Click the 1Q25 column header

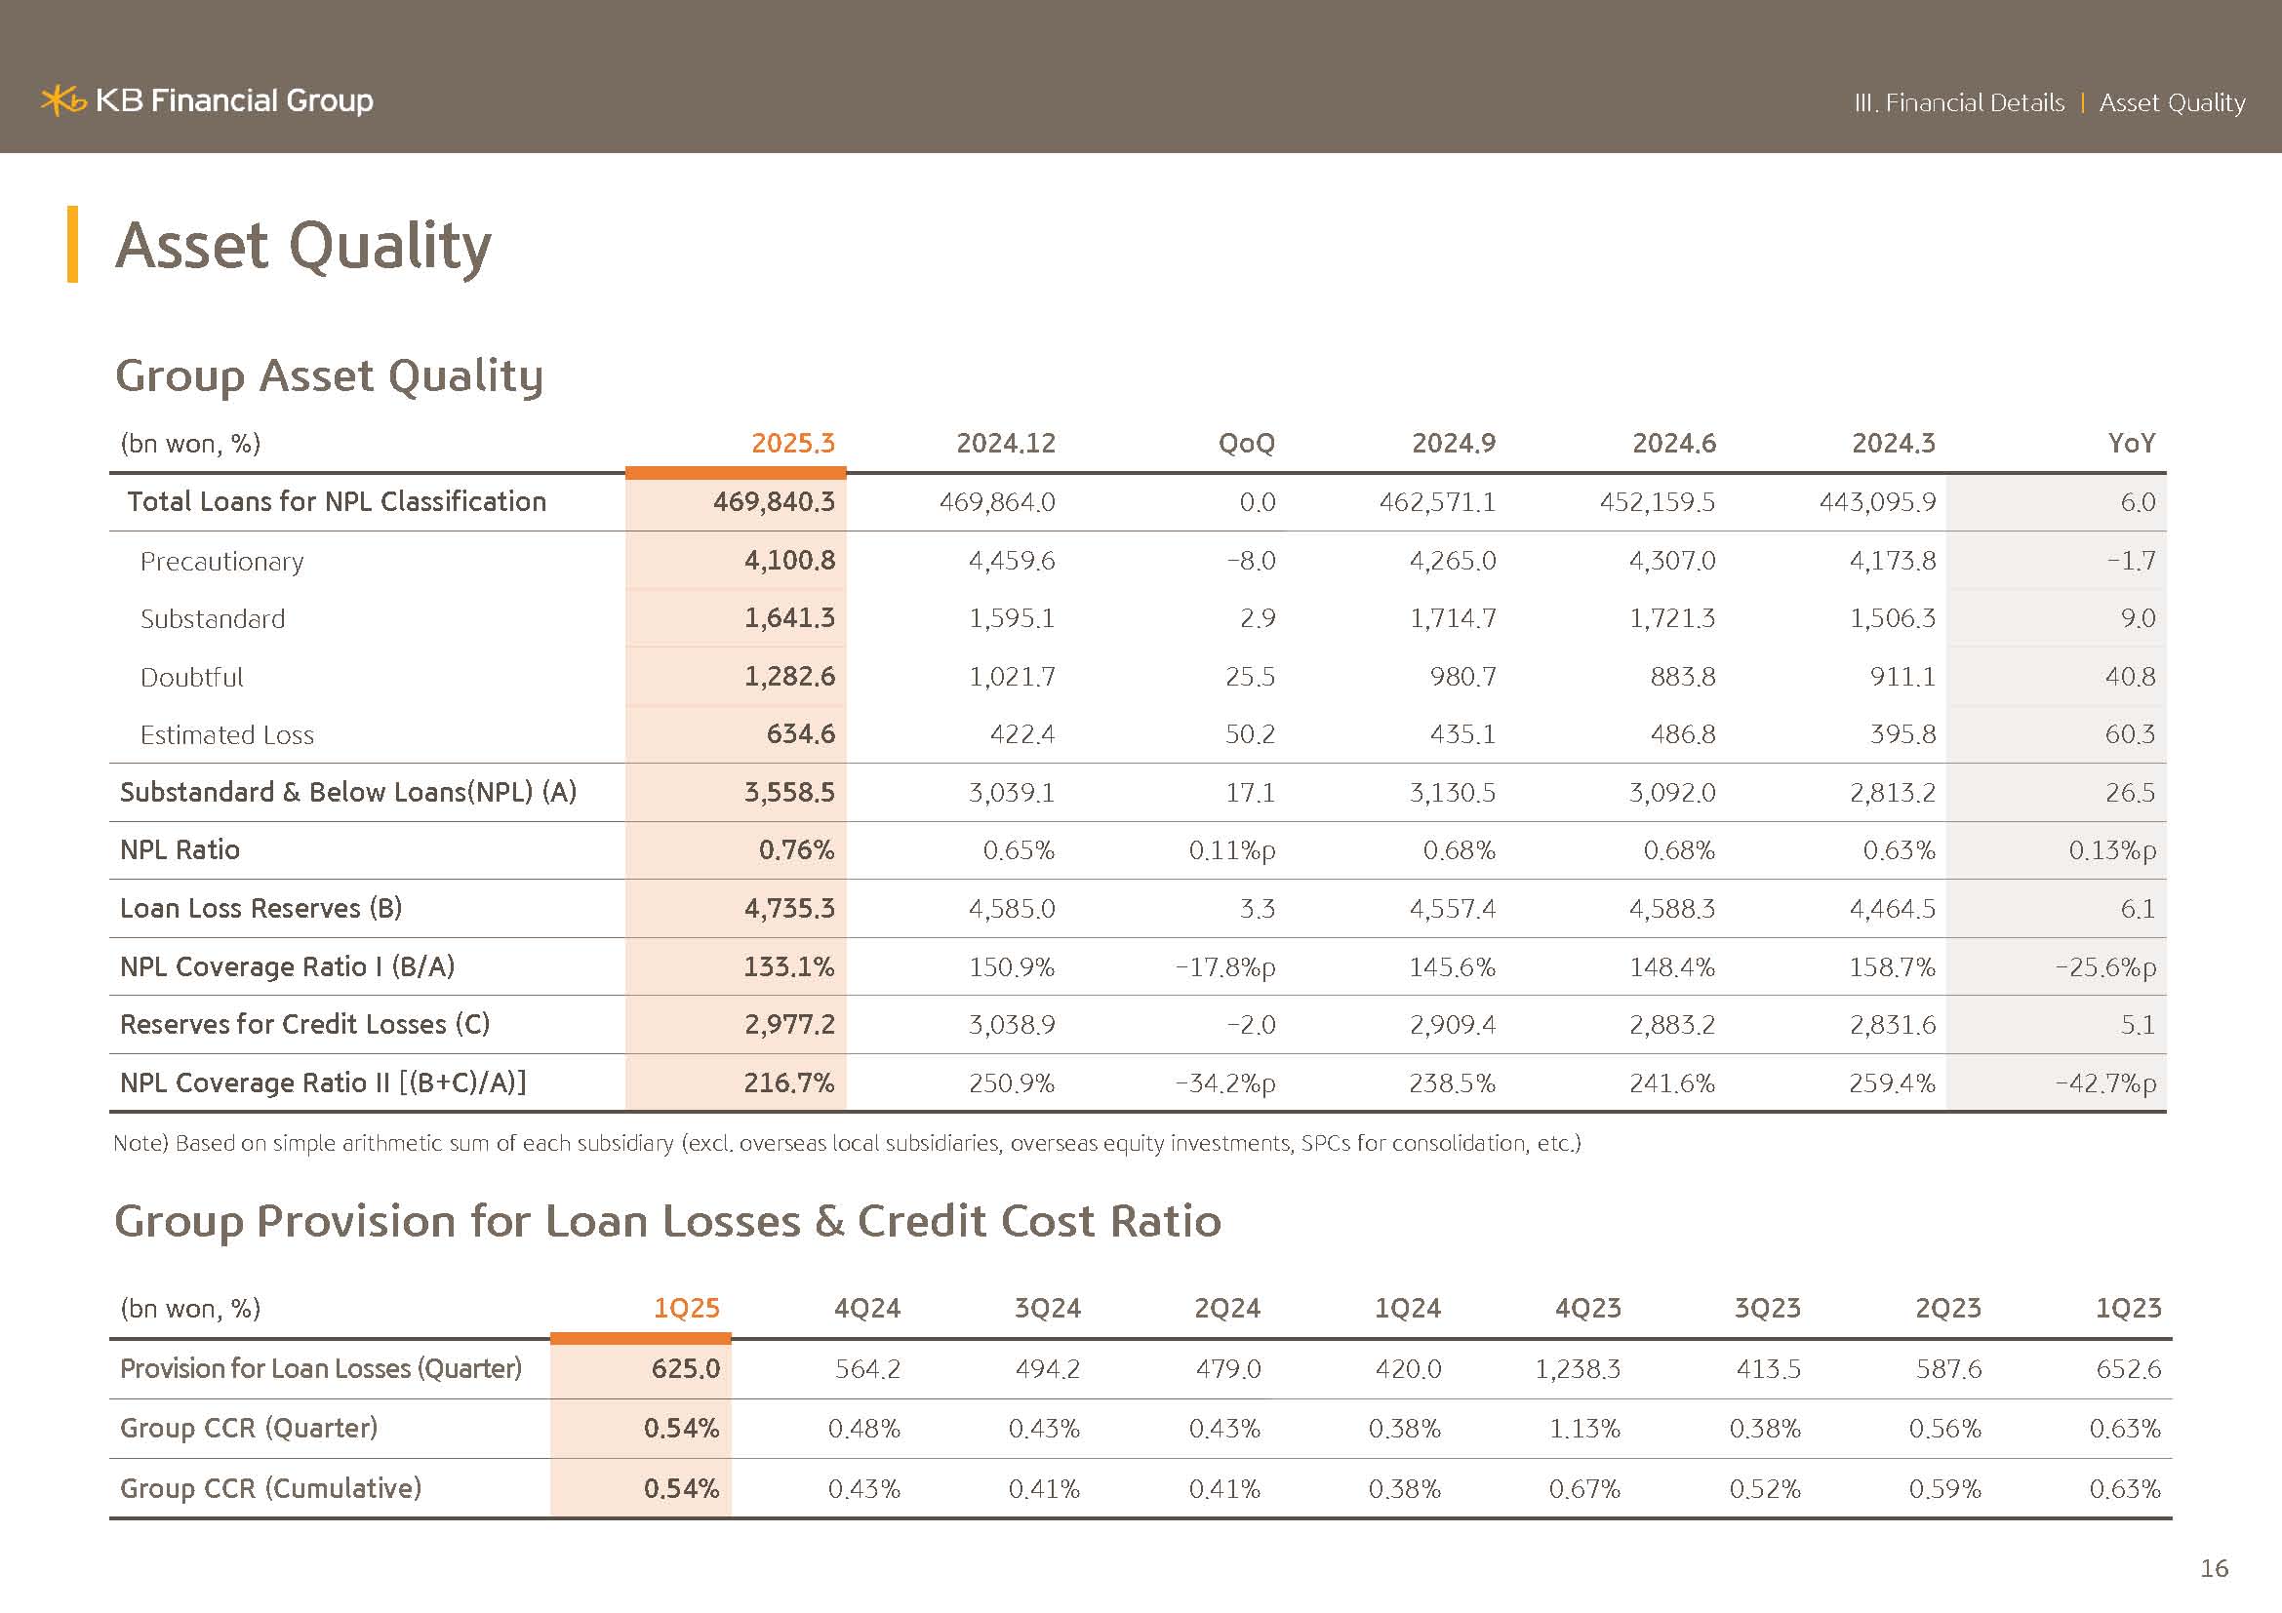[x=686, y=1308]
